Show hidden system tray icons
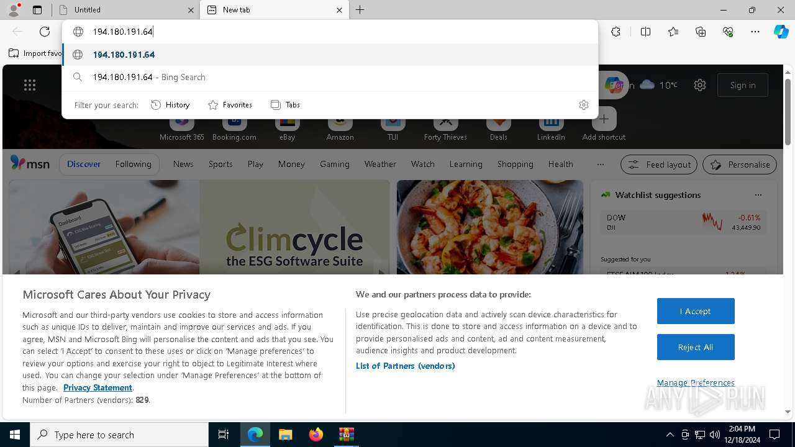This screenshot has height=447, width=795. pyautogui.click(x=670, y=435)
